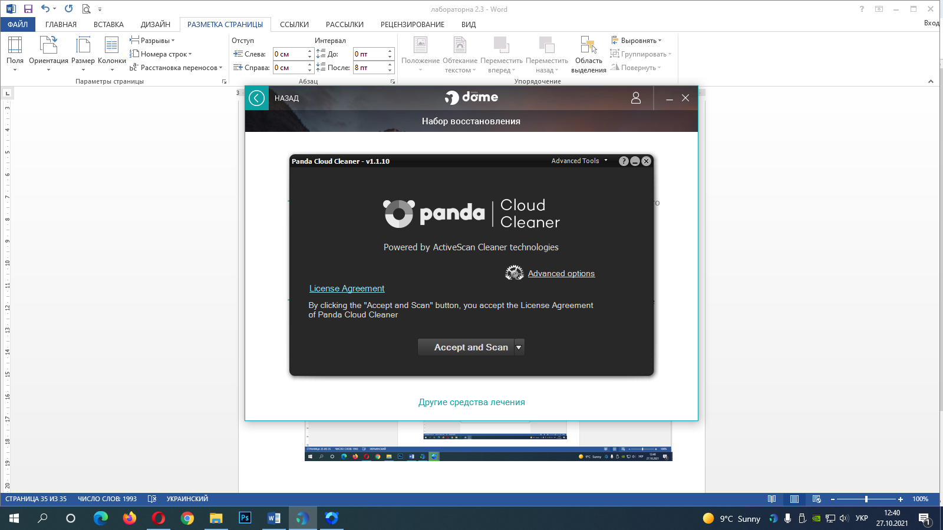Switch to the ВСТАВКА tab

click(x=108, y=24)
